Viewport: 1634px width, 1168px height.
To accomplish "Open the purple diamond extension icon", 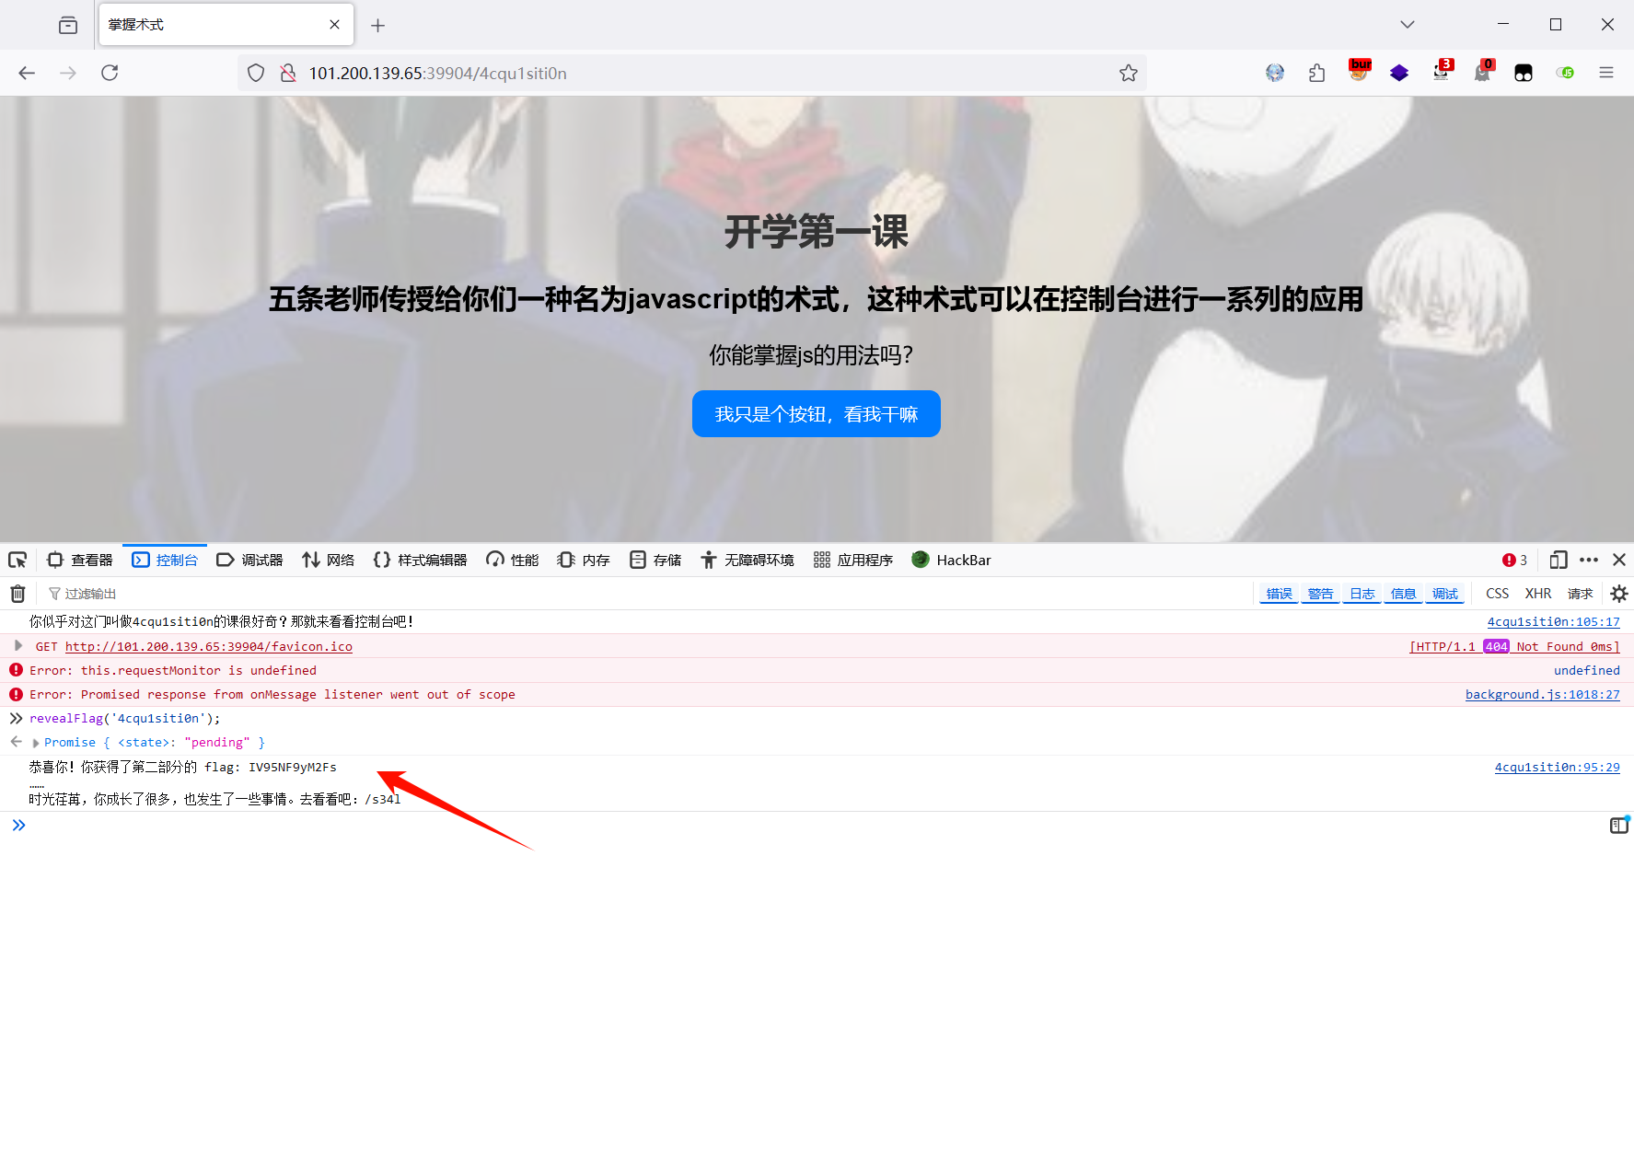I will tap(1399, 73).
